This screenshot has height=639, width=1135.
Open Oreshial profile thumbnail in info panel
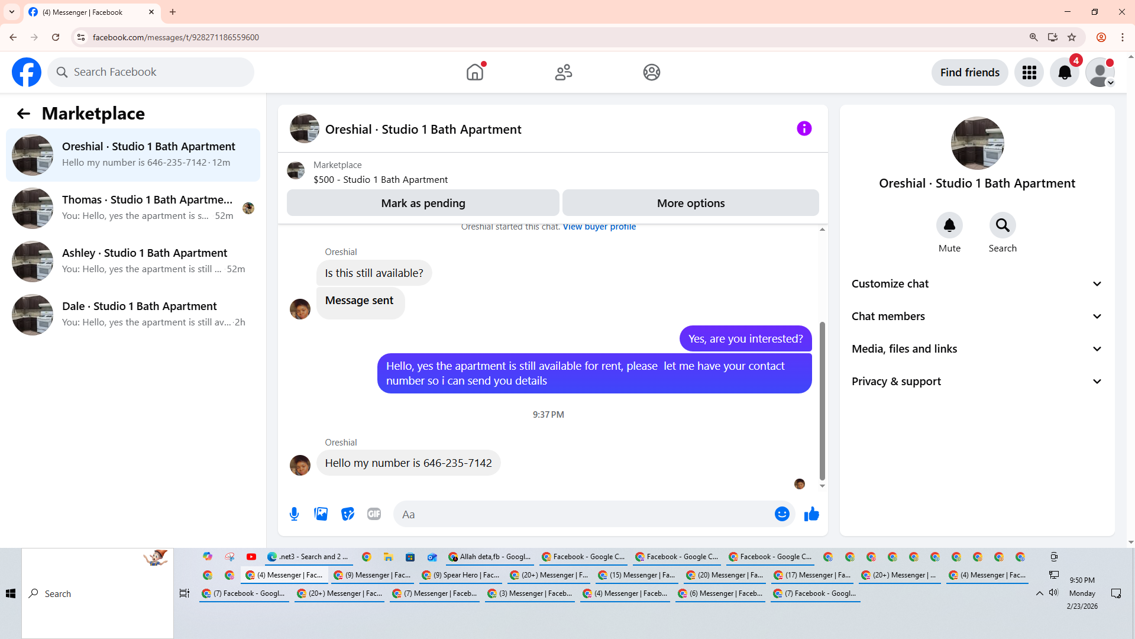pyautogui.click(x=977, y=143)
